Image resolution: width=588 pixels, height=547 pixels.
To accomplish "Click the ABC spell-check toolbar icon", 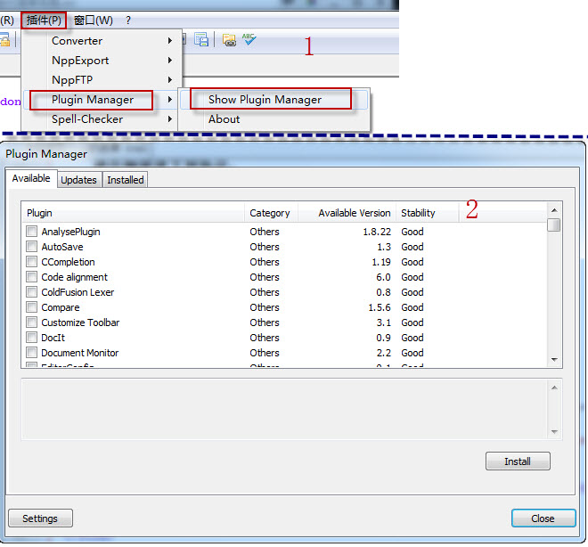I will pyautogui.click(x=249, y=39).
